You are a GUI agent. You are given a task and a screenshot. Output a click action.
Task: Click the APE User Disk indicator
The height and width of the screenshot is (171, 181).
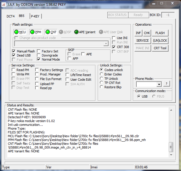pos(111,32)
